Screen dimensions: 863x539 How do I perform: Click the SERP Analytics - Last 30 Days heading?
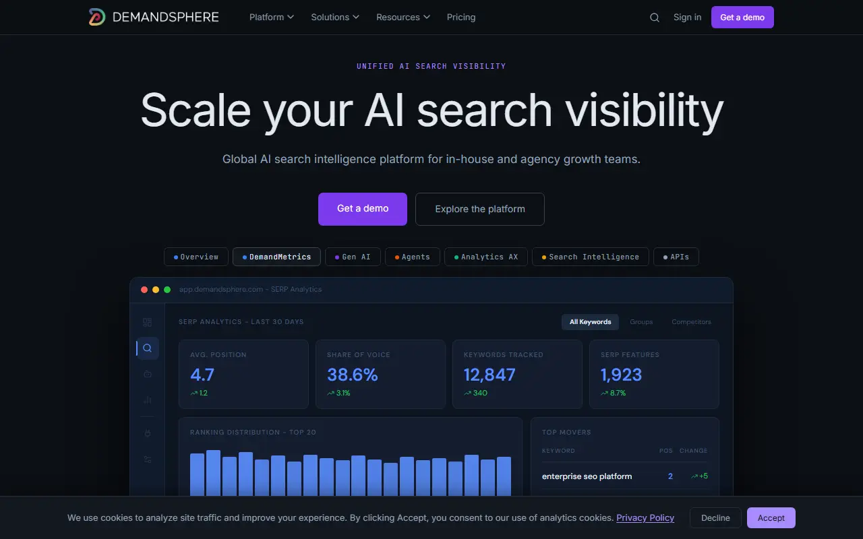(241, 322)
